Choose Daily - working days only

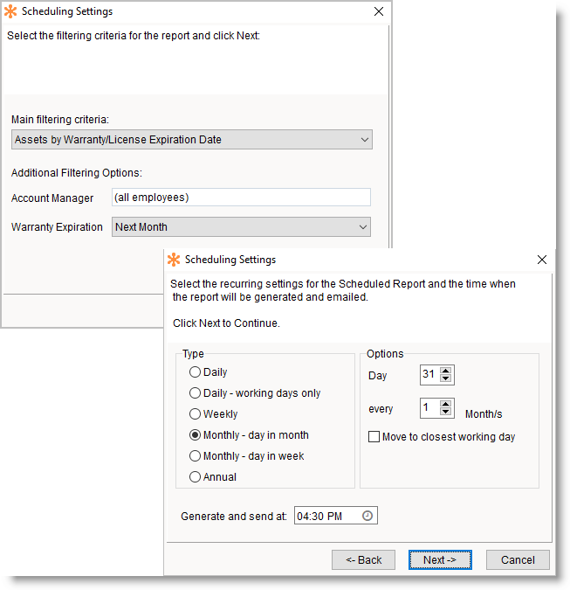tap(195, 393)
